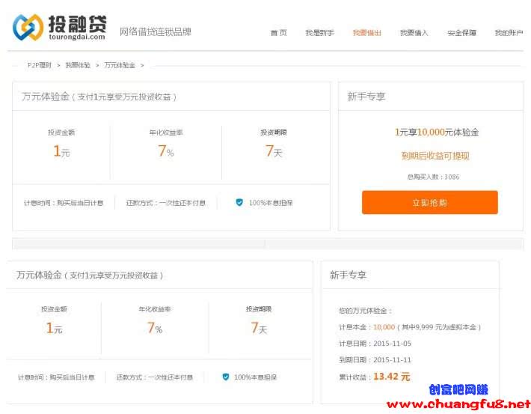The image size is (531, 414).
Task: Click the upper card's 7天 investment term value
Action: click(274, 151)
